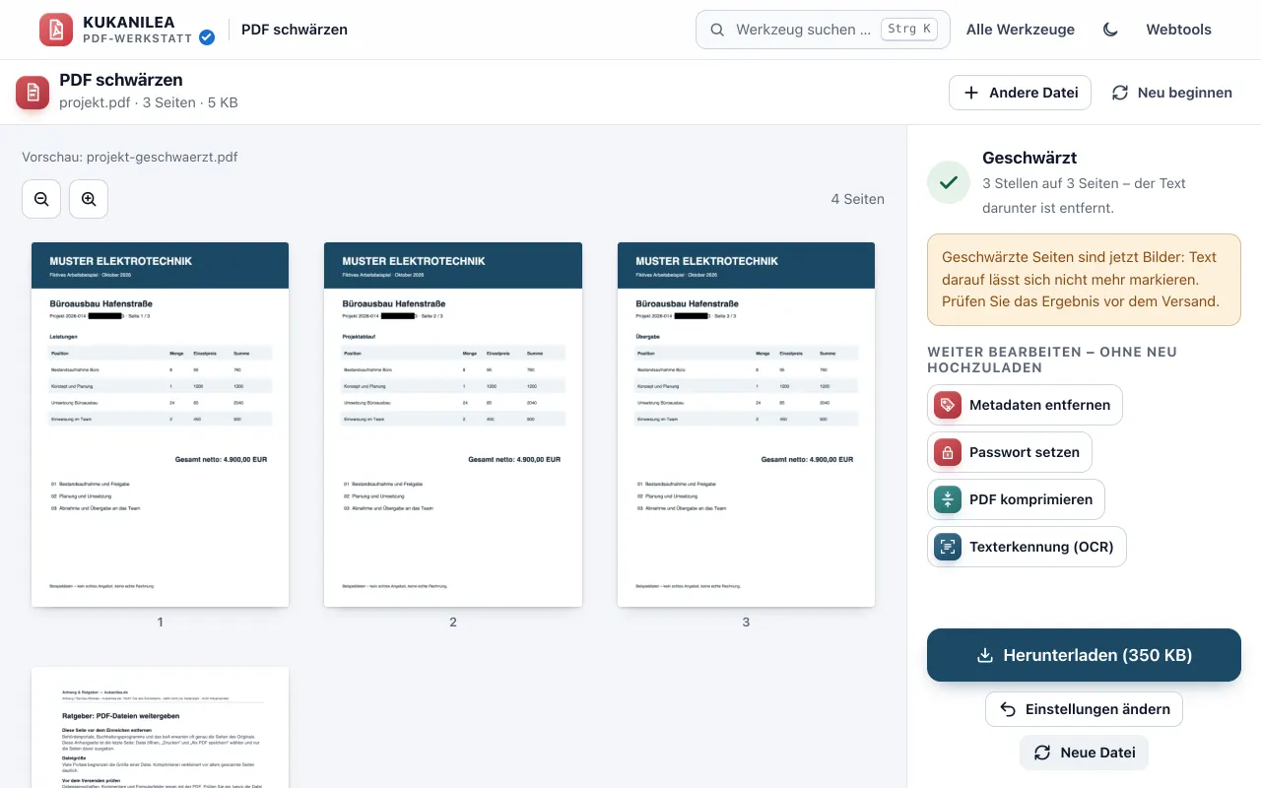
Task: Click the verified badge next to PDF-Werkstatt
Action: pos(207,37)
